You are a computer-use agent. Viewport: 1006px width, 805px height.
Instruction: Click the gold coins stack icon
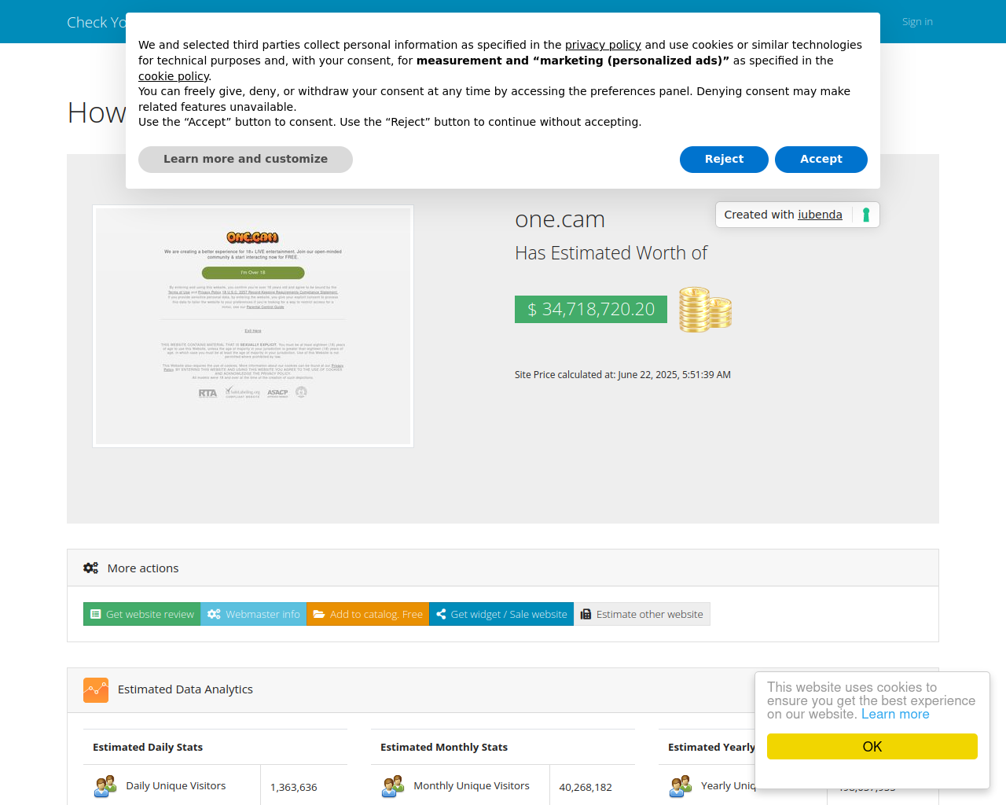705,310
